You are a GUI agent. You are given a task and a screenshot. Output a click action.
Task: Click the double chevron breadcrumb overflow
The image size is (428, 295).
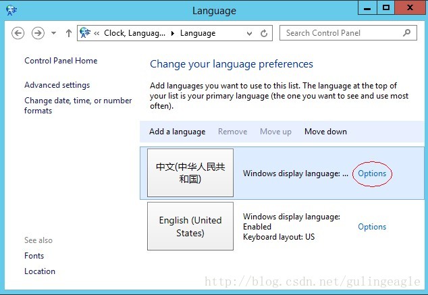tap(97, 33)
